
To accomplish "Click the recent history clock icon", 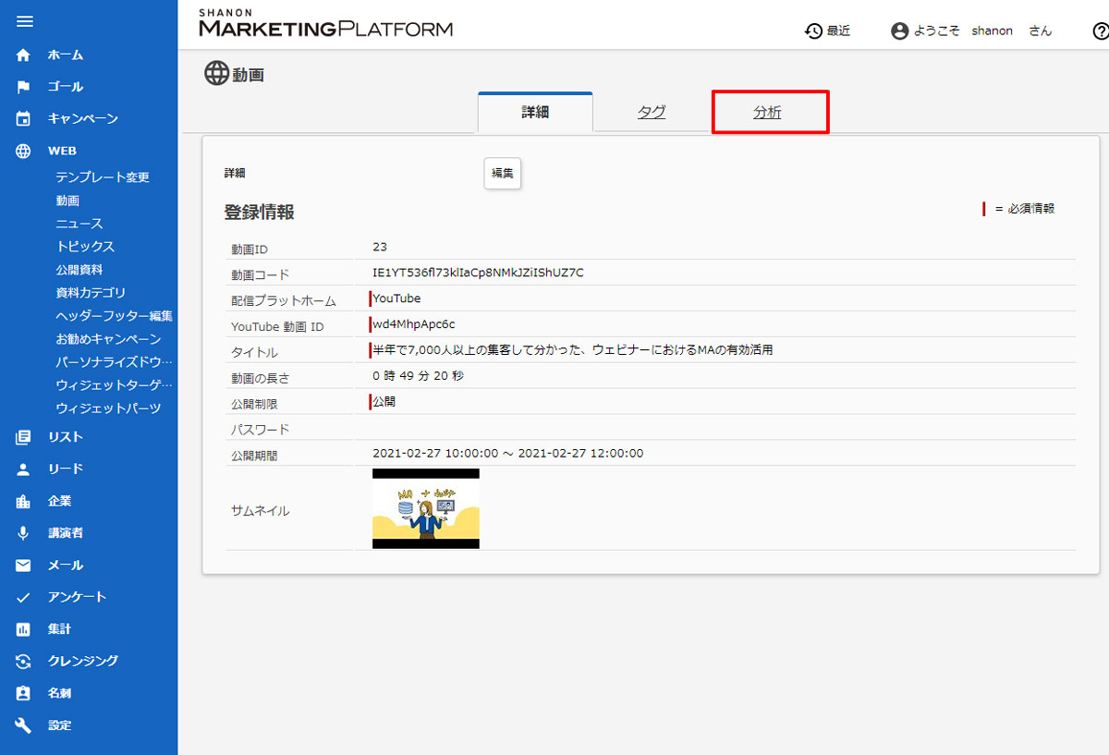I will click(x=813, y=31).
